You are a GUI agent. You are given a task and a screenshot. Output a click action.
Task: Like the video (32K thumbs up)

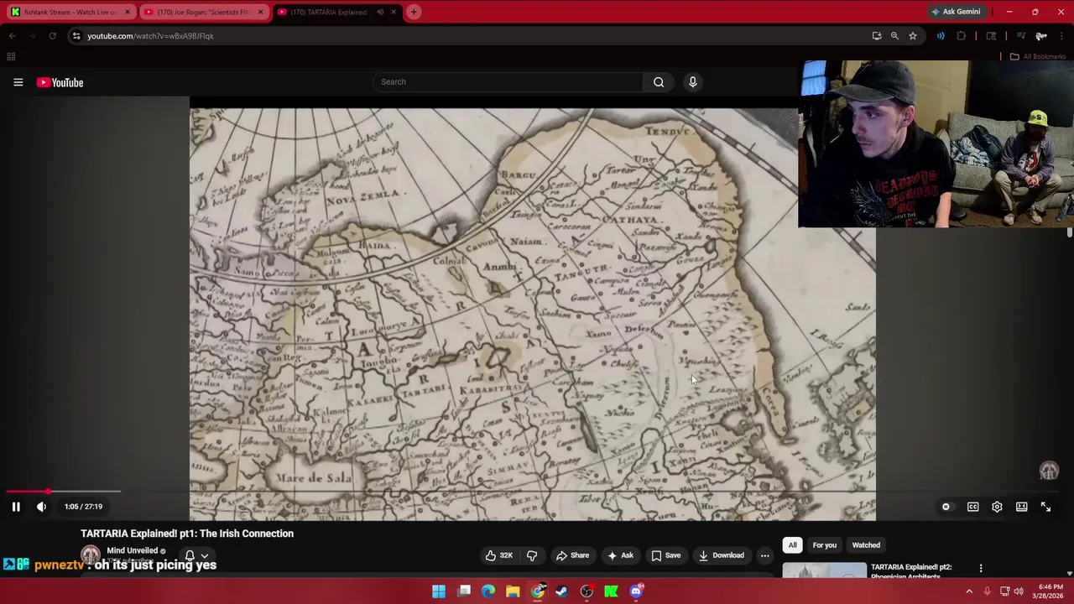498,555
